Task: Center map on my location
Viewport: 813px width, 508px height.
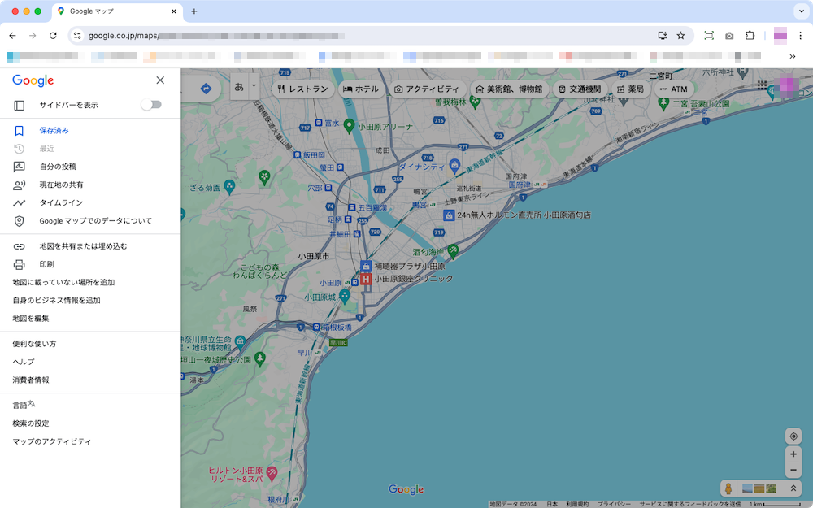Action: point(793,436)
